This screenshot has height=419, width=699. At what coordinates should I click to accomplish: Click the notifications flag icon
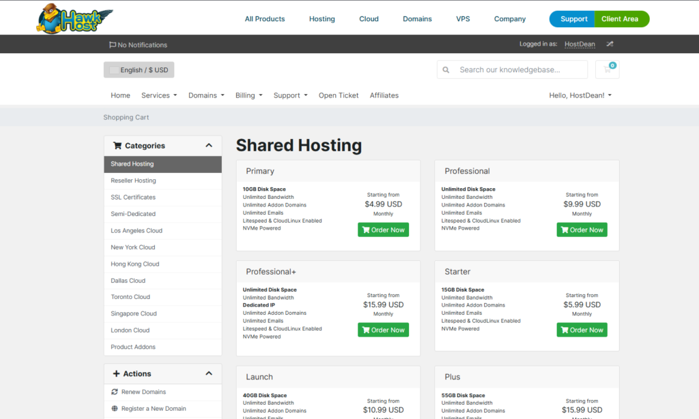(113, 45)
